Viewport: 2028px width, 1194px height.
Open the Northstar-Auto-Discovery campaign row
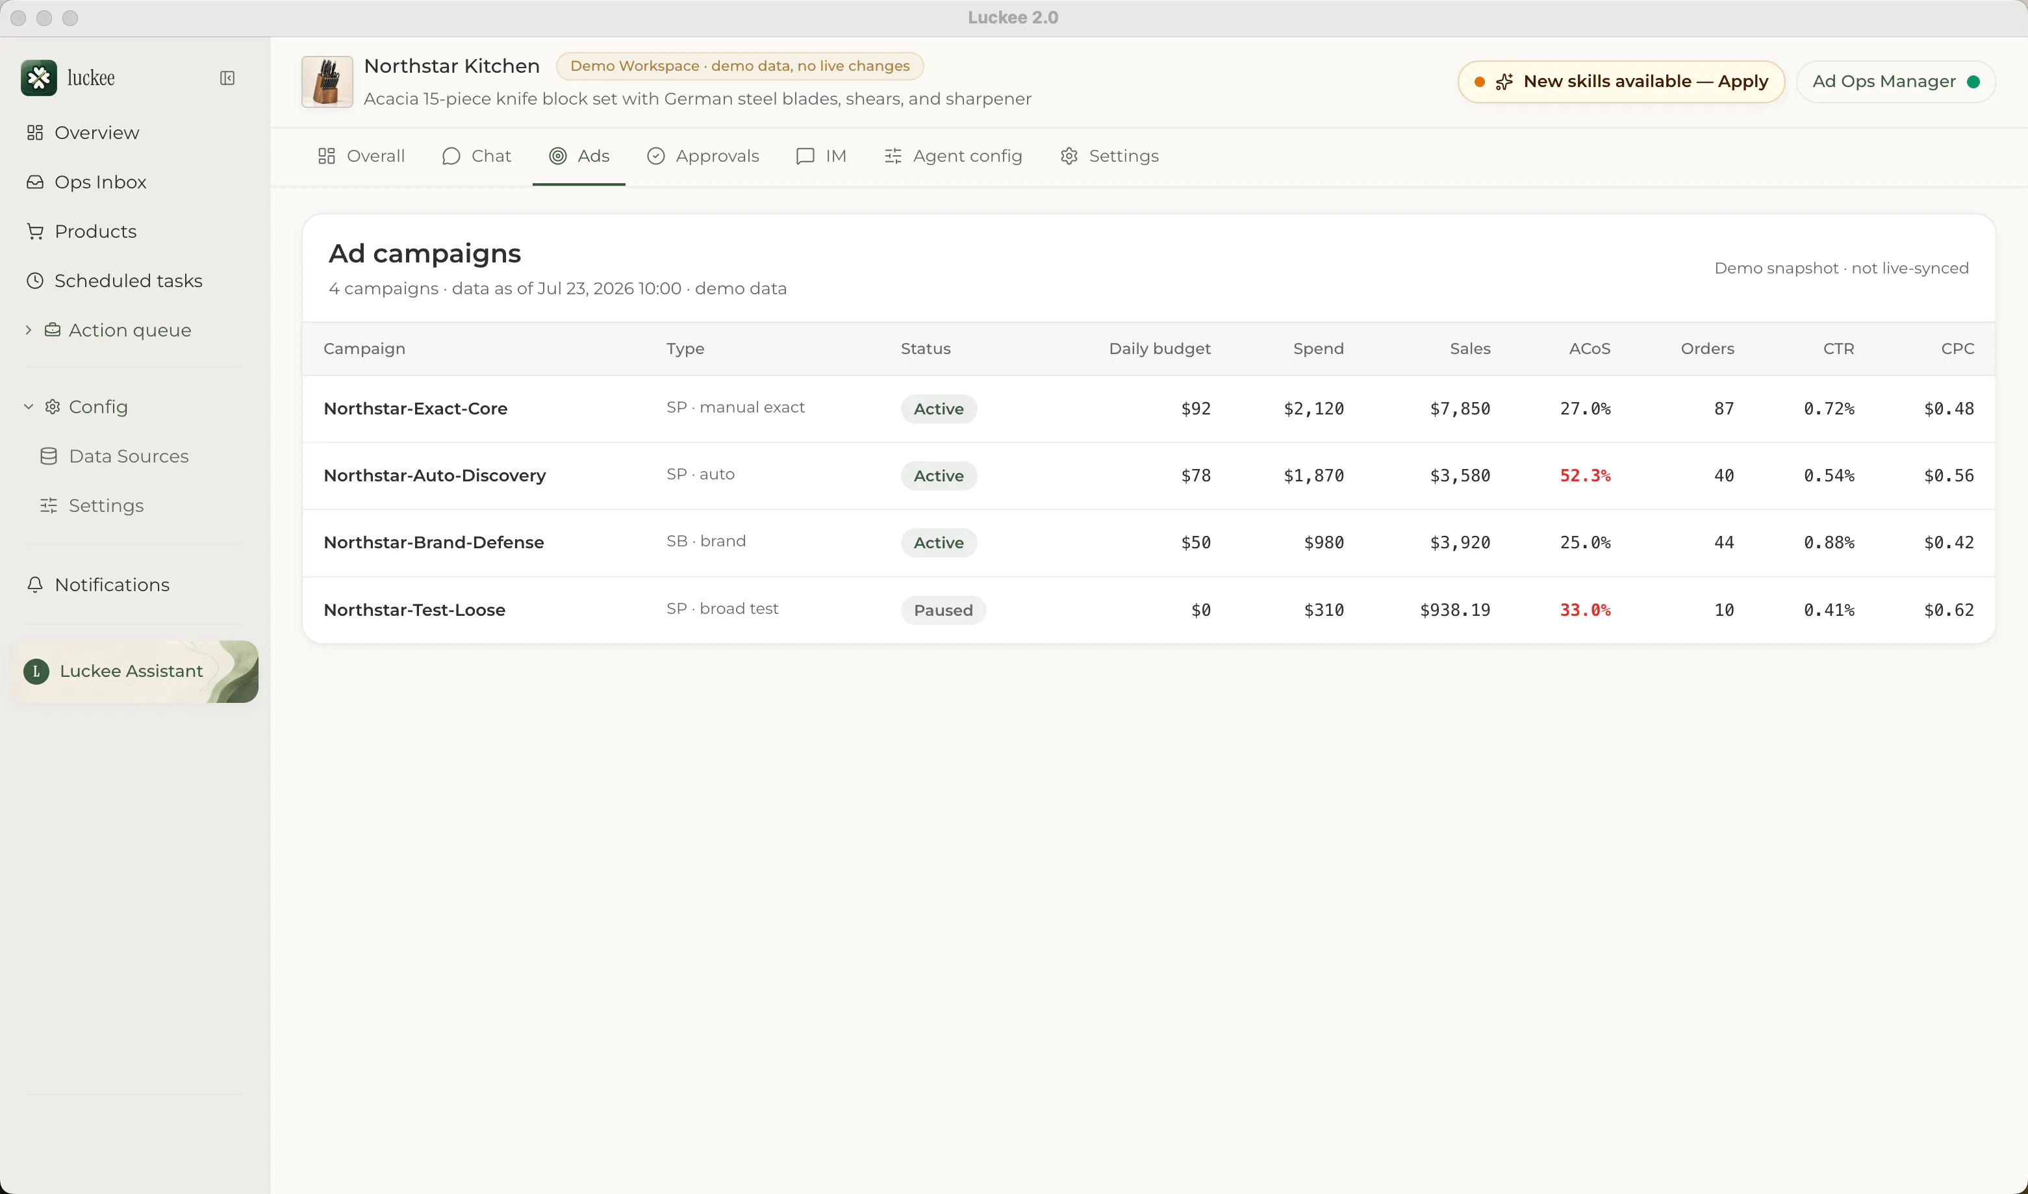click(1148, 476)
